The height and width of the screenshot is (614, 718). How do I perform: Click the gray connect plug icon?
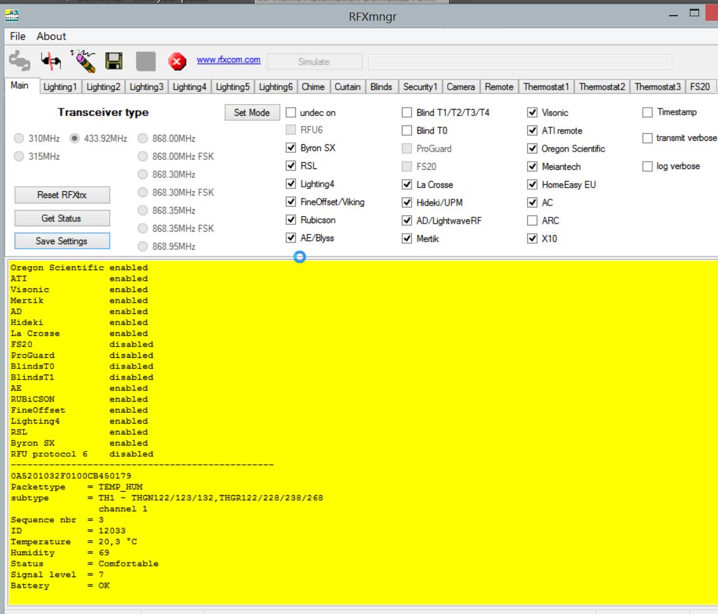point(19,61)
